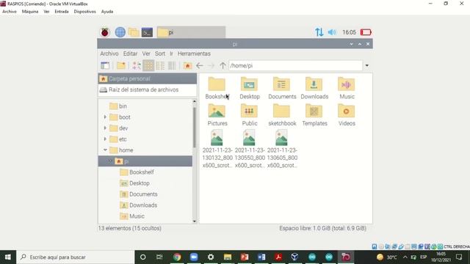The image size is (470, 264).
Task: Switch to detailed list view
Action: (172, 65)
